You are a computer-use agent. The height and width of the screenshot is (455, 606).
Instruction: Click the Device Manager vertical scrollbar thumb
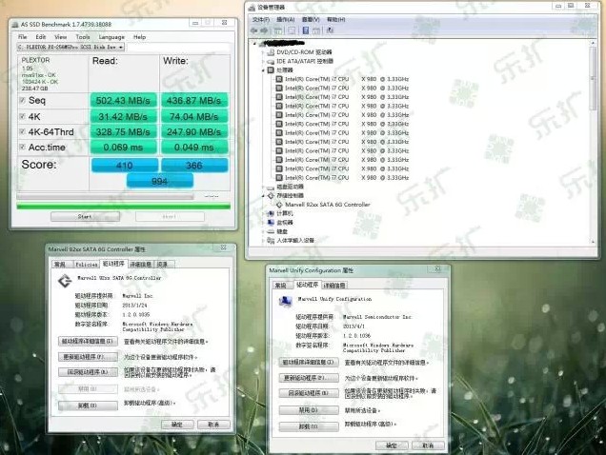[593, 79]
